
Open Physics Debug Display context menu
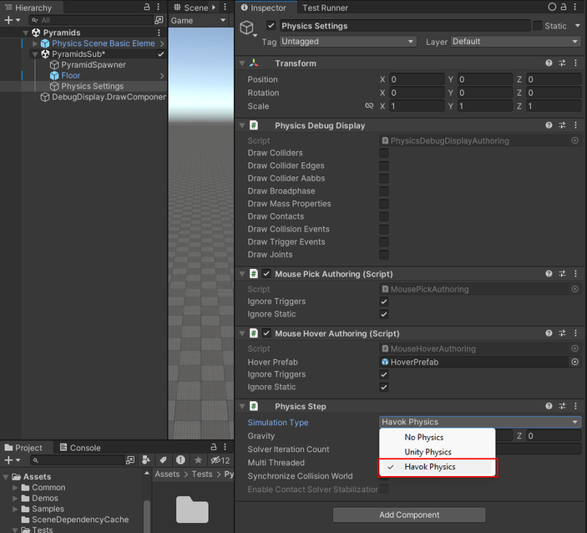[575, 125]
